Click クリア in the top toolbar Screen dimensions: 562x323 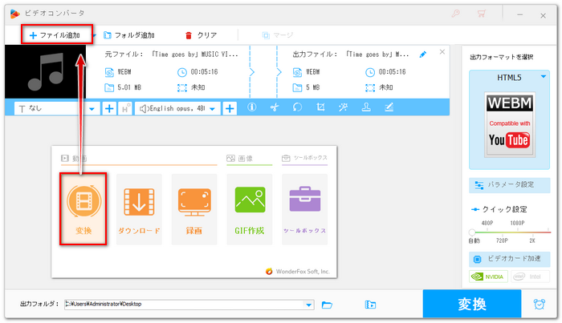point(201,35)
